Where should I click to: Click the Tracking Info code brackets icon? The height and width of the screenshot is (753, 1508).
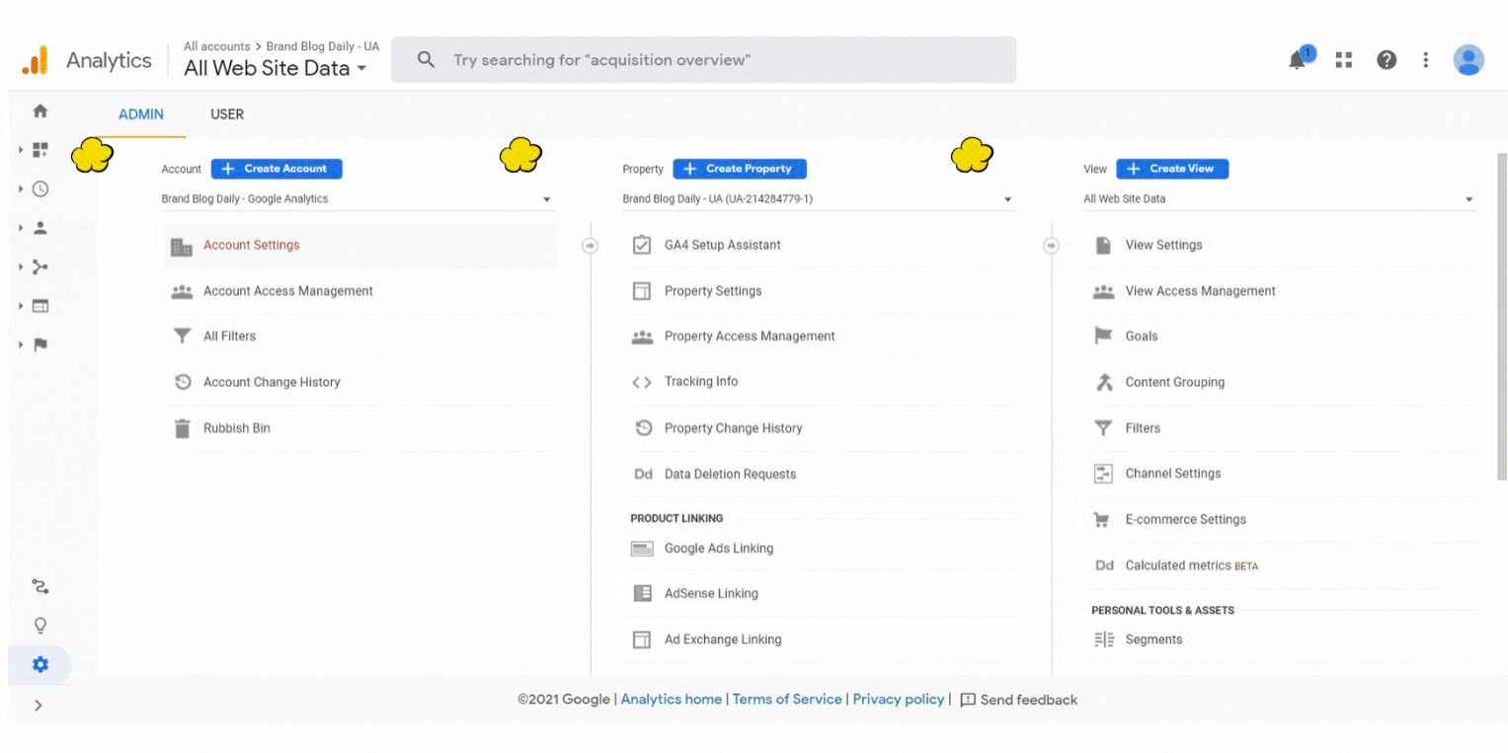point(642,382)
